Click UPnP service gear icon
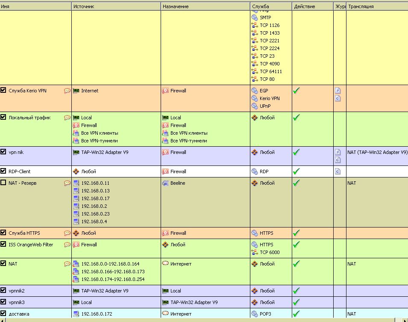Screen dimensions: 408x322 (255, 106)
